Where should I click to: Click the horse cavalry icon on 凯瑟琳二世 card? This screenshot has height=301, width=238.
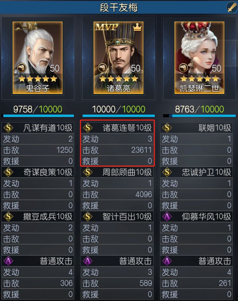pyautogui.click(x=183, y=68)
